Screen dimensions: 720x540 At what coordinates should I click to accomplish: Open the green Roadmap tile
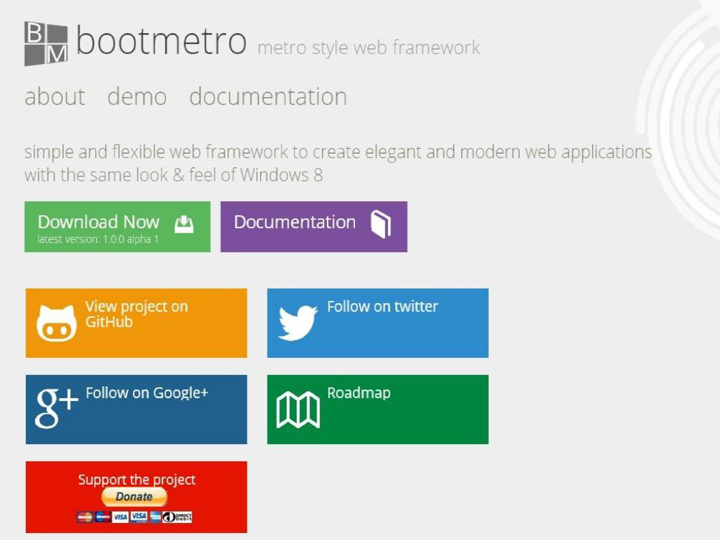pyautogui.click(x=378, y=410)
